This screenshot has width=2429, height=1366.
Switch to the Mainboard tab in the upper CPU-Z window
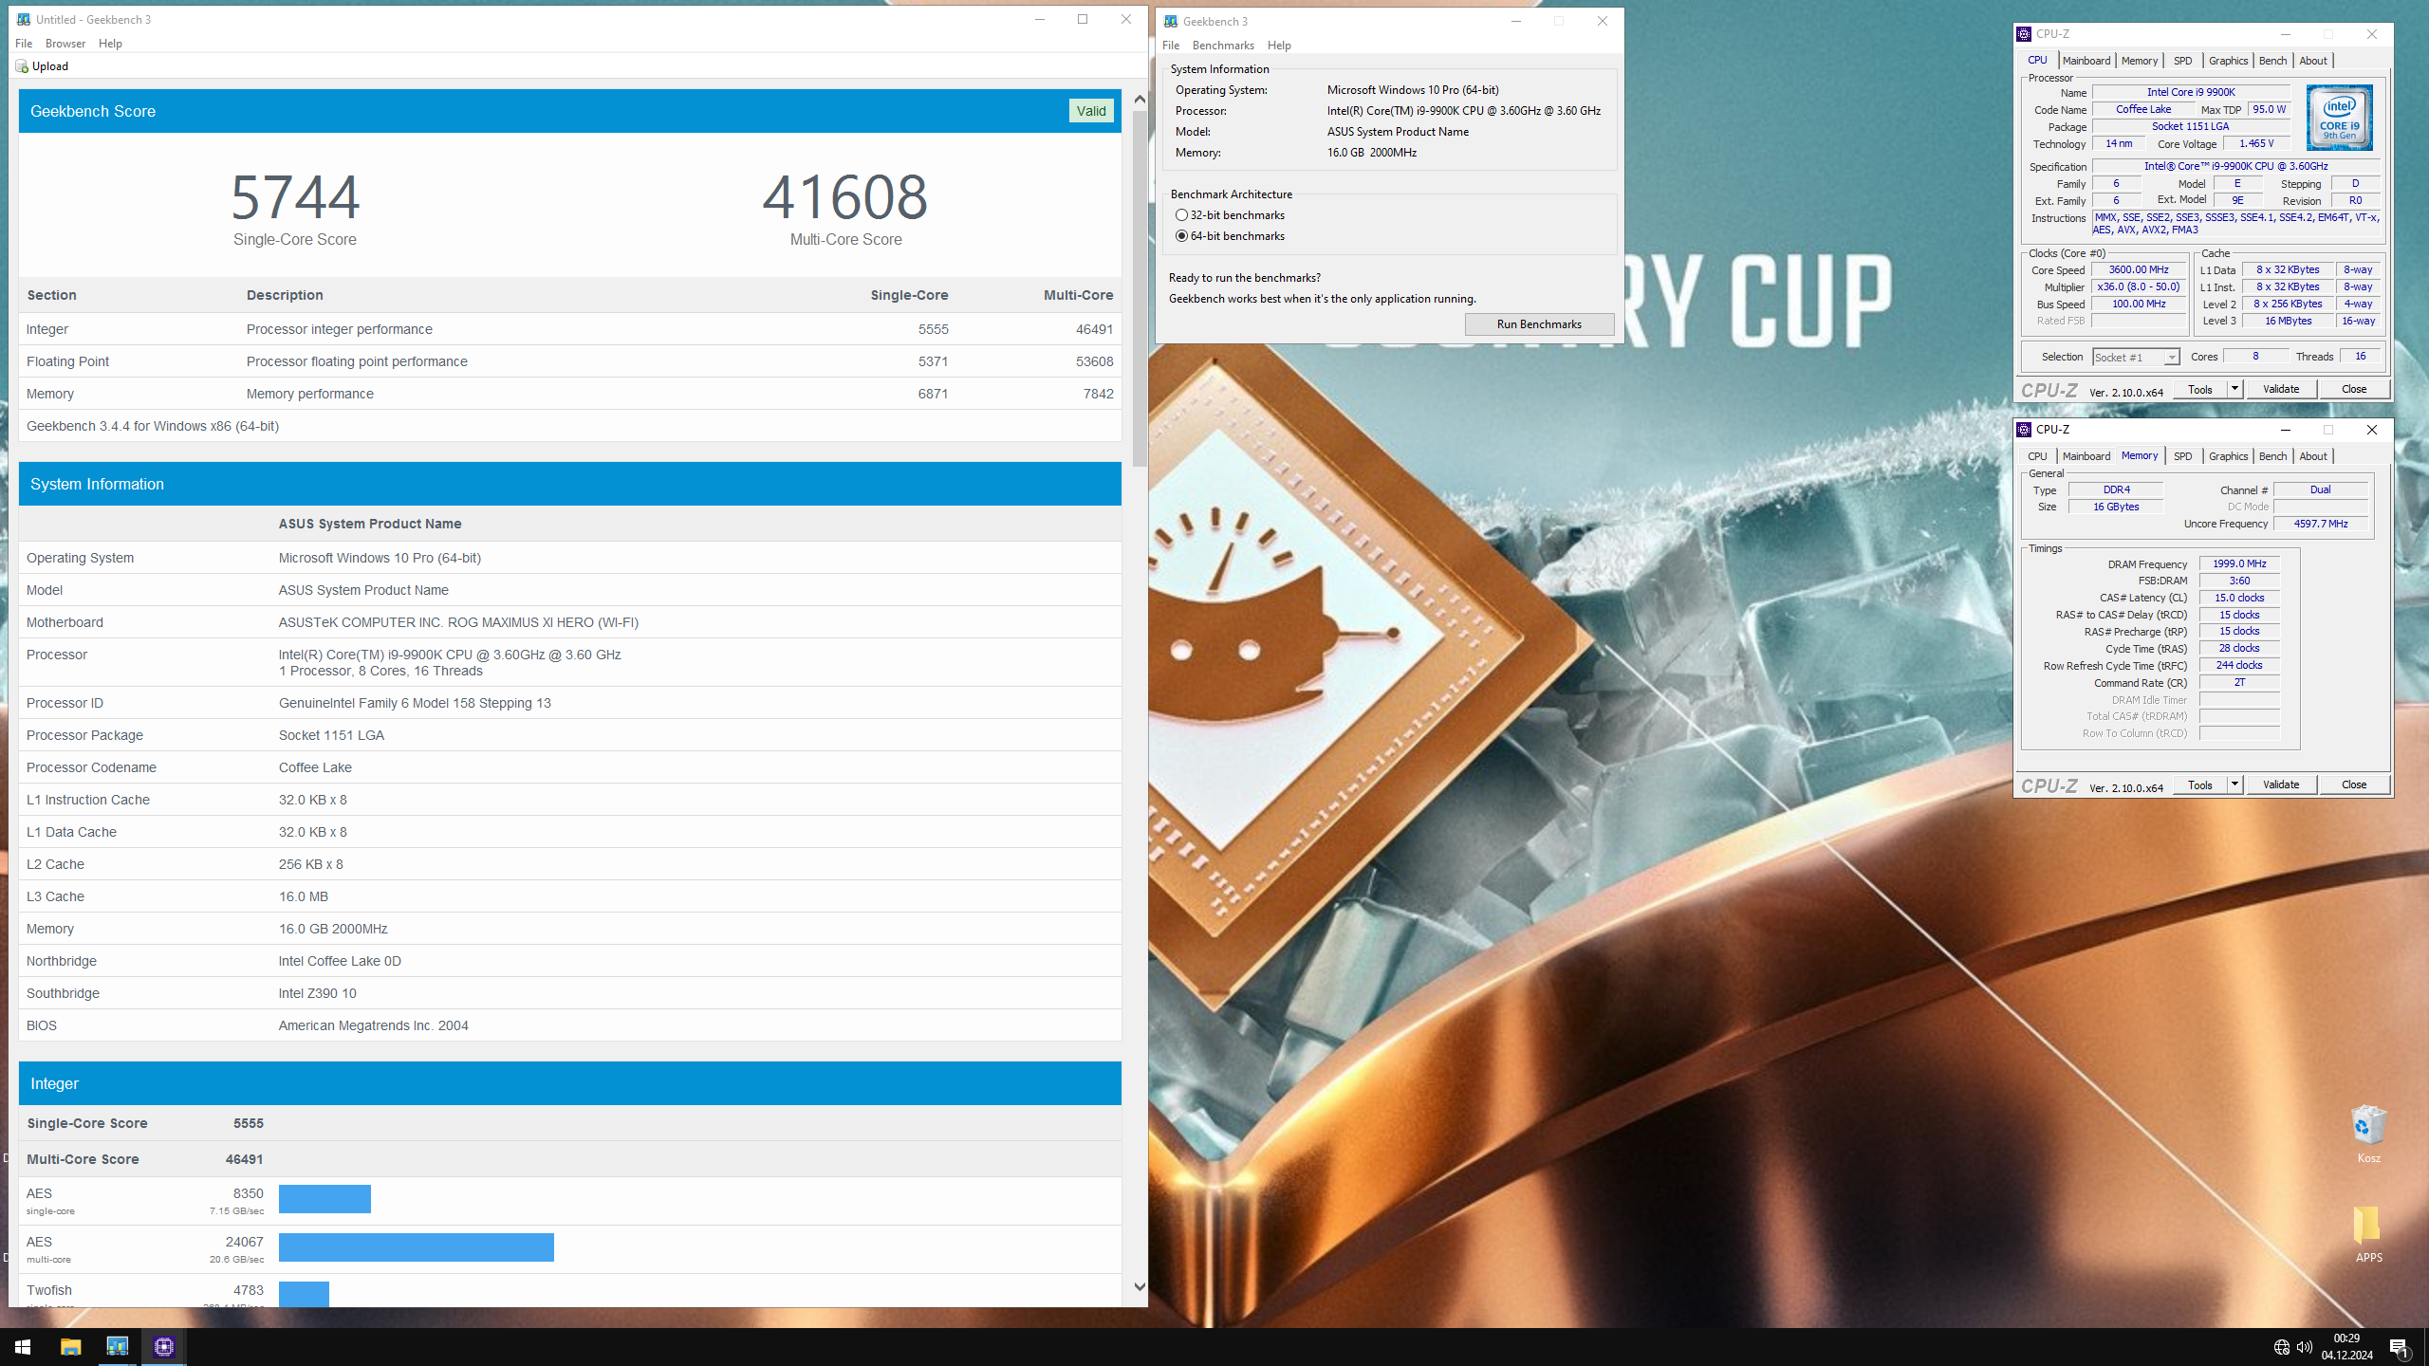point(2086,61)
